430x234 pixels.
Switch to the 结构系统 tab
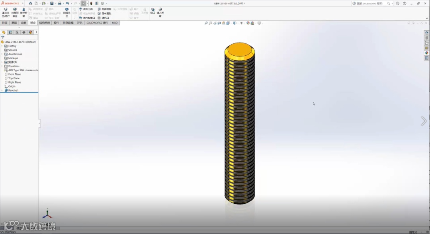[45, 23]
